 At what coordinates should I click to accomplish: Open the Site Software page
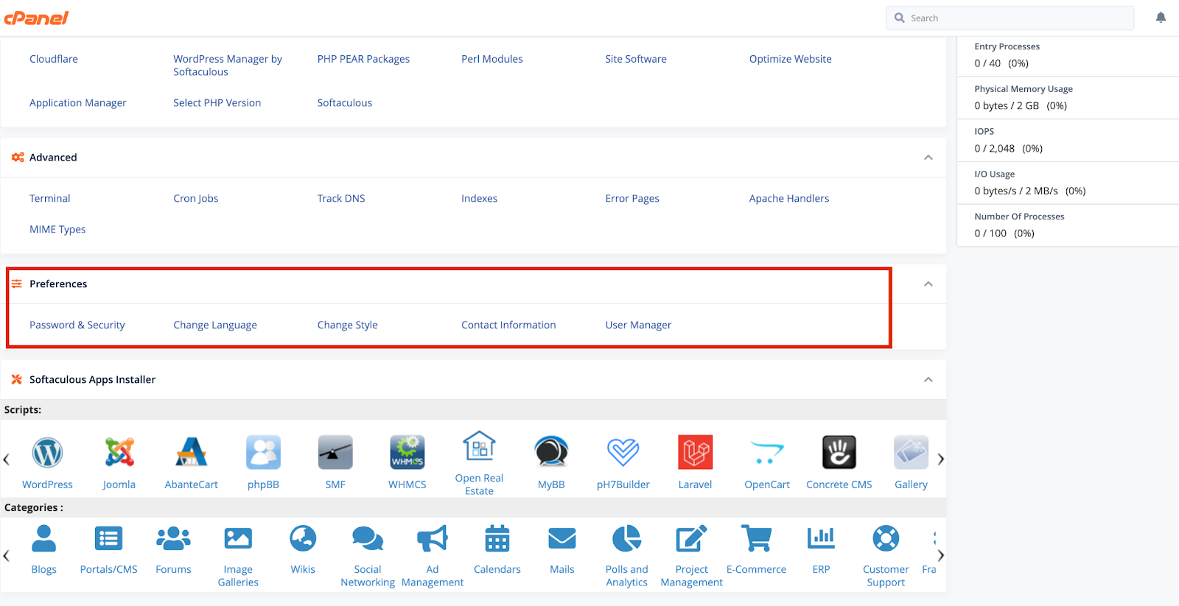point(636,59)
